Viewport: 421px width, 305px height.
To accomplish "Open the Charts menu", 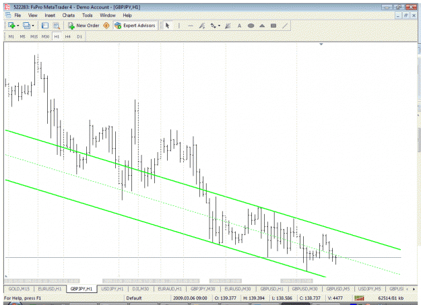I will coord(69,15).
